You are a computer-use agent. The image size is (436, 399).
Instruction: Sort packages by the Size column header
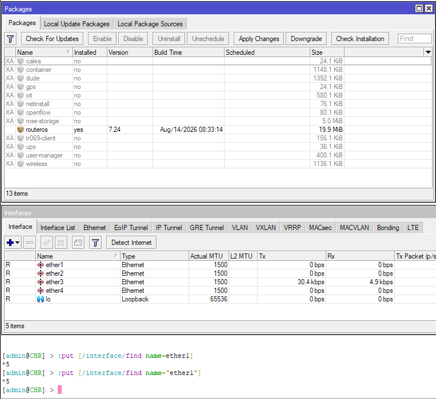[327, 53]
